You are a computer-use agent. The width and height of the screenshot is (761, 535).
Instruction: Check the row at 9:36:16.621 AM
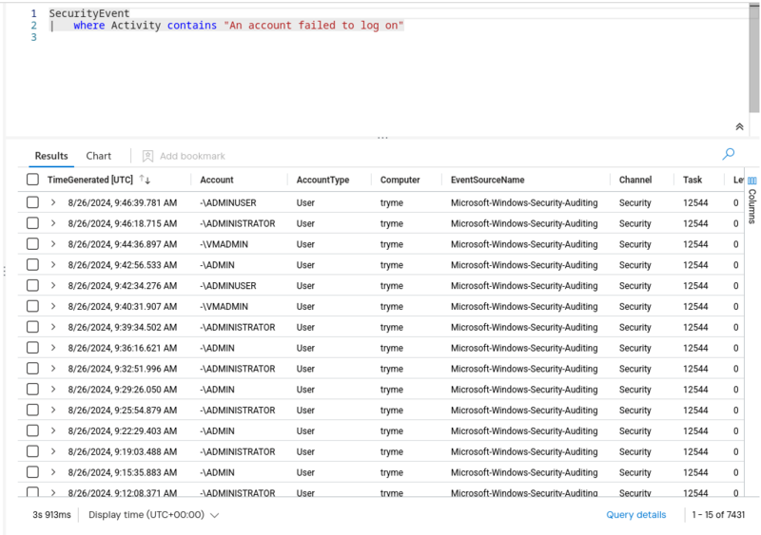[32, 348]
